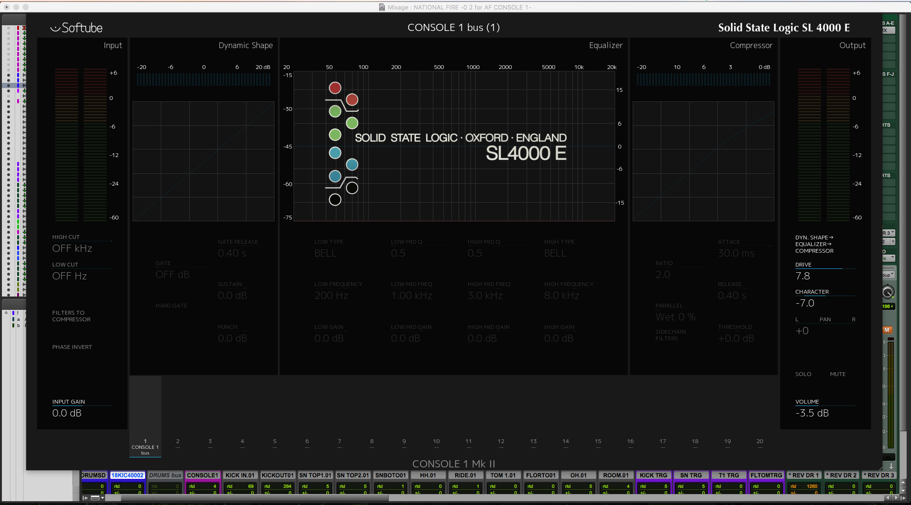Click the green high-mid node beside shelf icon
Screen dimensions: 911x505
tap(352, 123)
